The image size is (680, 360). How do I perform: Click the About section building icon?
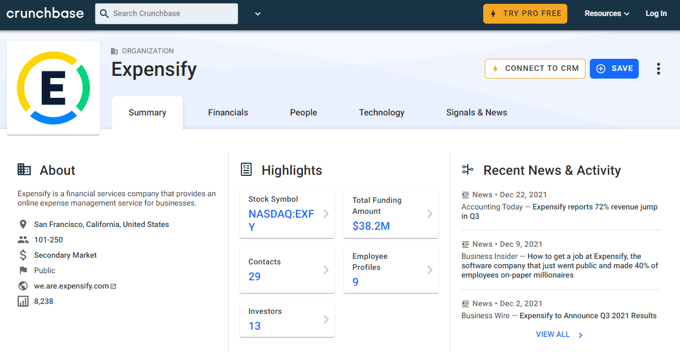(x=24, y=170)
